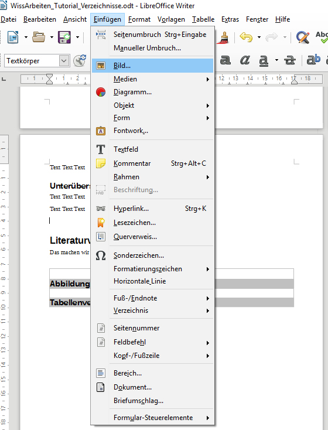Open the Hilfe menu
The width and height of the screenshot is (328, 430).
(282, 19)
